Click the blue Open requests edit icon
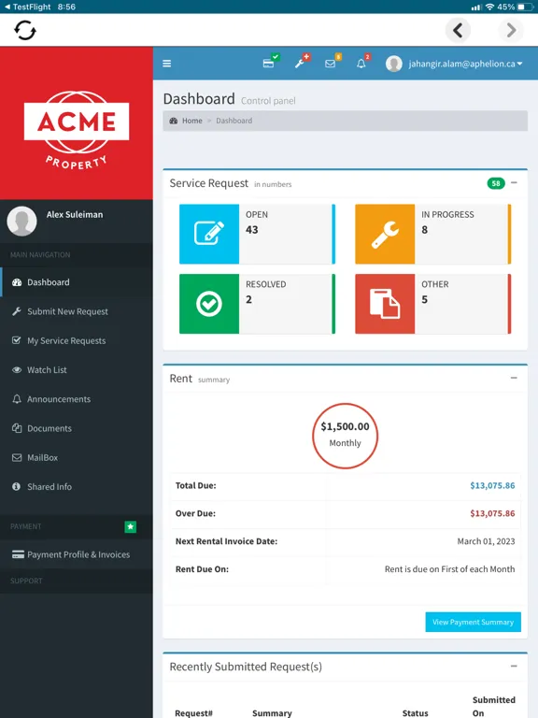 (x=209, y=234)
